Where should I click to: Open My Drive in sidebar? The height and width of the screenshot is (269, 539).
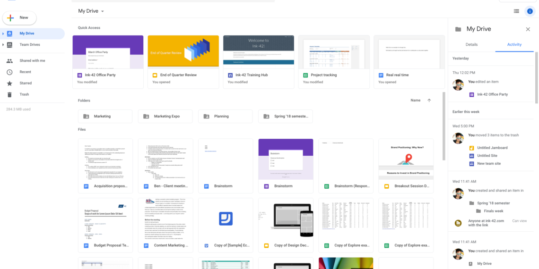click(x=32, y=34)
